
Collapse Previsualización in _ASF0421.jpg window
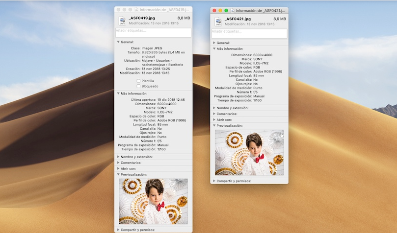click(214, 125)
